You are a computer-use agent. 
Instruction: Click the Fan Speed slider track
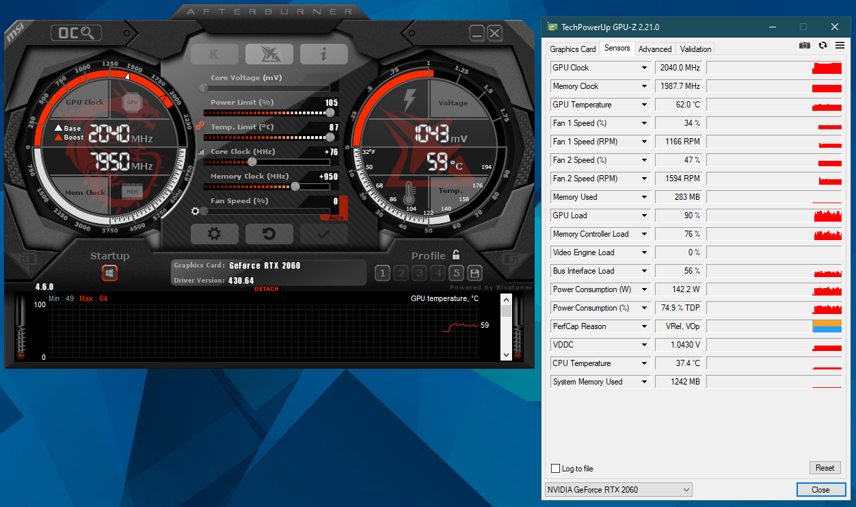[x=267, y=211]
